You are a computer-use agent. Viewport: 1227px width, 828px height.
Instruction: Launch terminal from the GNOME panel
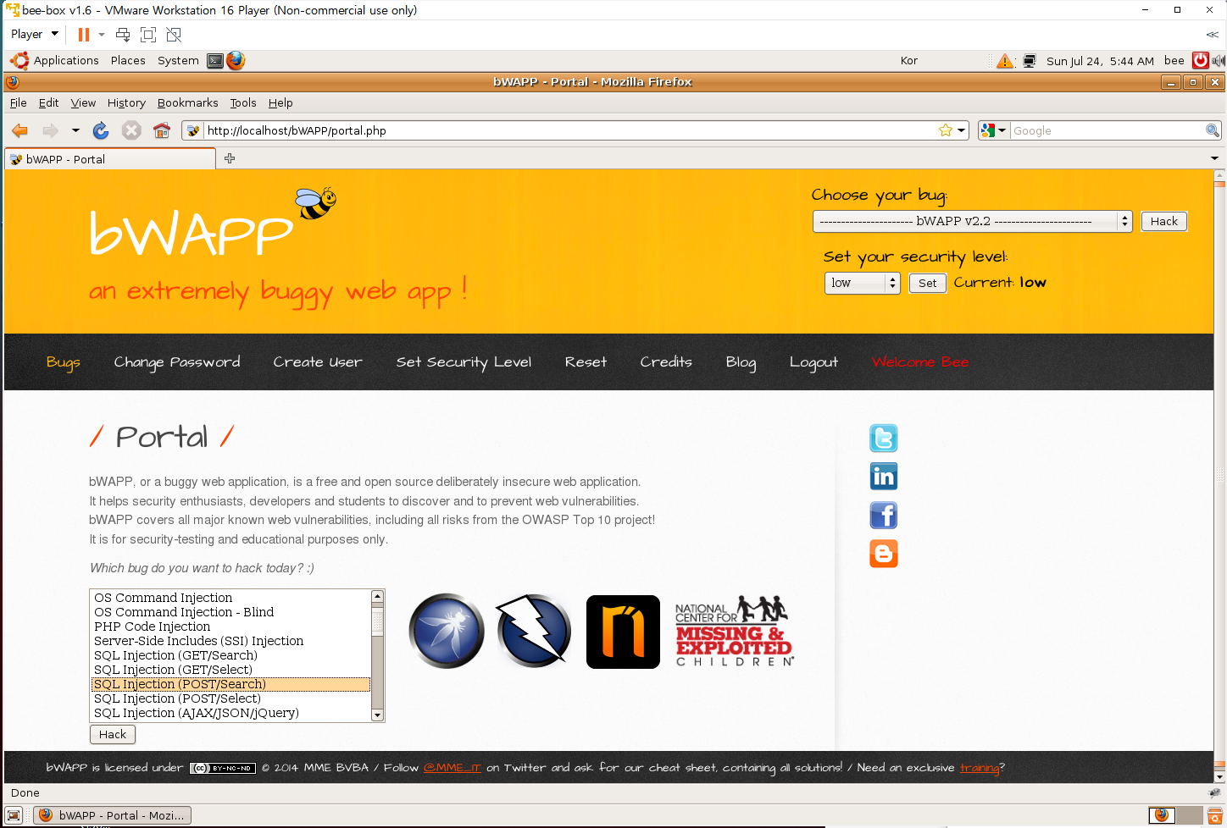pos(215,61)
